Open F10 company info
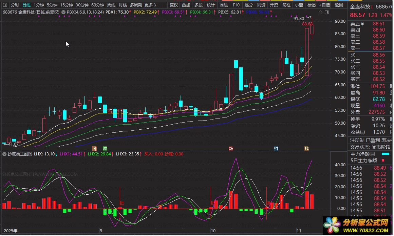The height and width of the screenshot is (236, 394). pyautogui.click(x=236, y=5)
